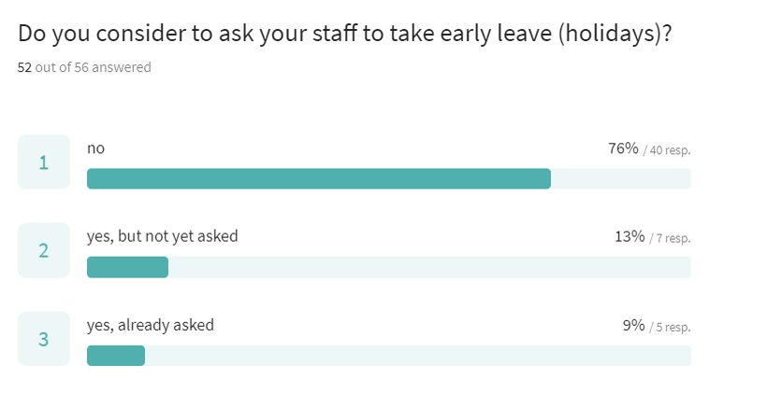Screen dimensions: 767x408
Task: Click the "7 resp." count
Action: point(673,239)
